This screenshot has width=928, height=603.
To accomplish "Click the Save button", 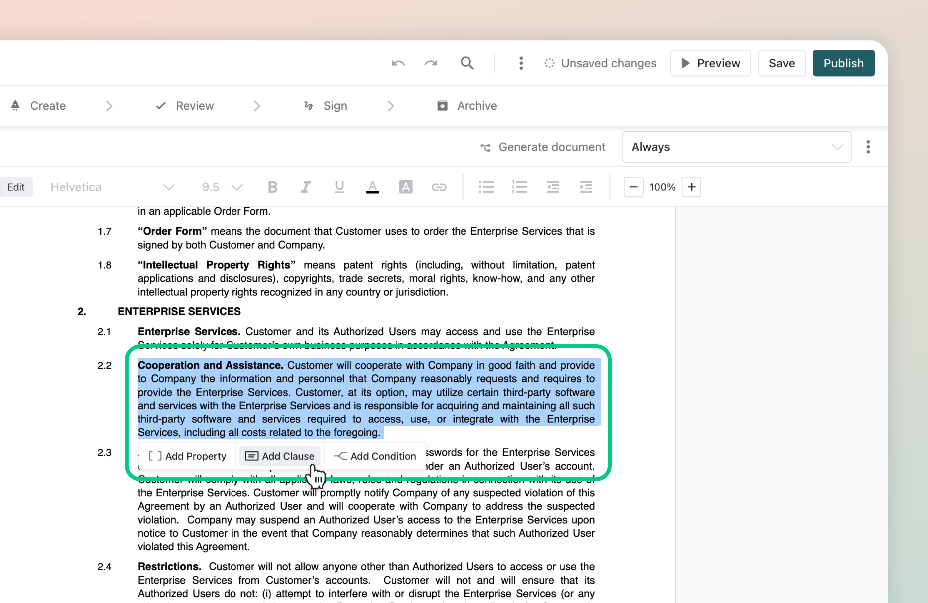I will click(781, 63).
